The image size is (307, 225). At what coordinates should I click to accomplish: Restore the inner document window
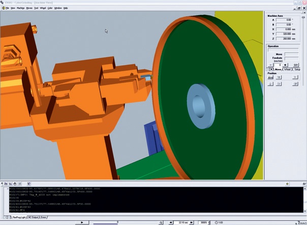point(299,8)
